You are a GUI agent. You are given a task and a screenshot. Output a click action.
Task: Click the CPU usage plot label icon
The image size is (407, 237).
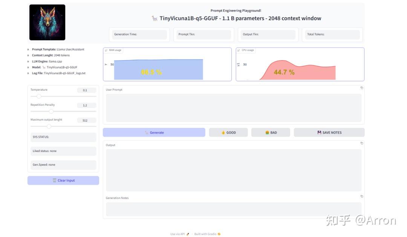click(239, 50)
